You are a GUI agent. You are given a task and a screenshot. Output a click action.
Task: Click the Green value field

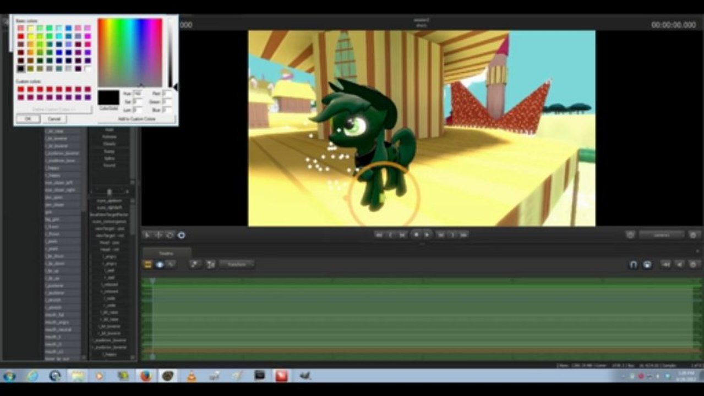click(167, 102)
